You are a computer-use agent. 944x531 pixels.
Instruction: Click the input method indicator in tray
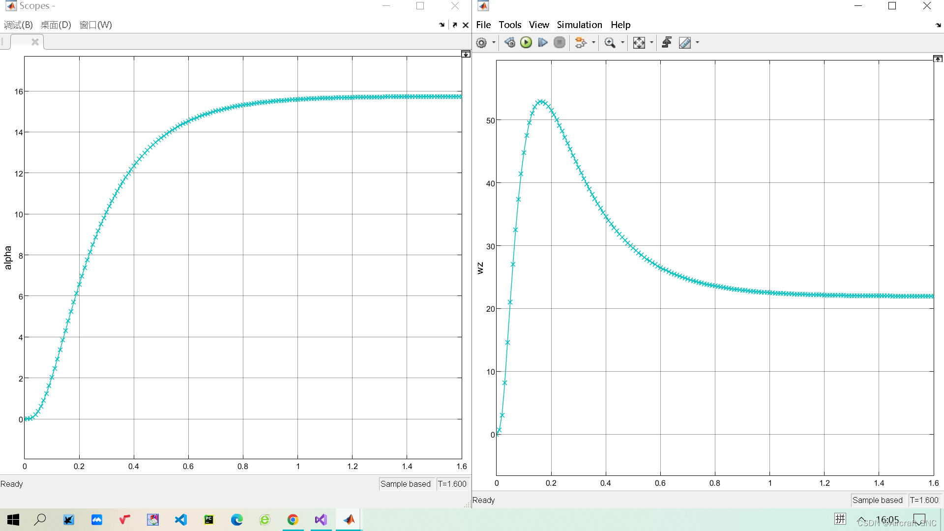tap(840, 519)
